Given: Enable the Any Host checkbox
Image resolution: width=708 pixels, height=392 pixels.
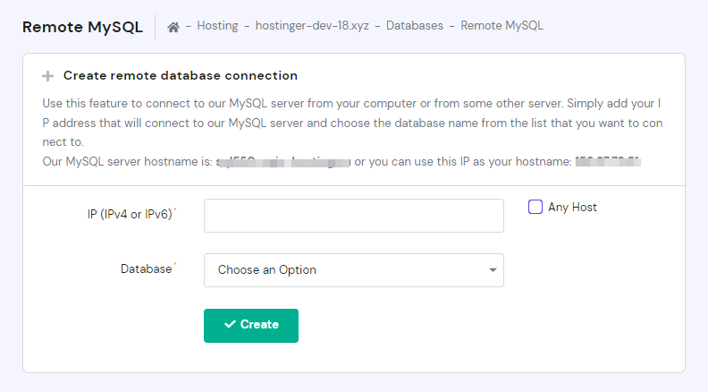Looking at the screenshot, I should click(535, 207).
